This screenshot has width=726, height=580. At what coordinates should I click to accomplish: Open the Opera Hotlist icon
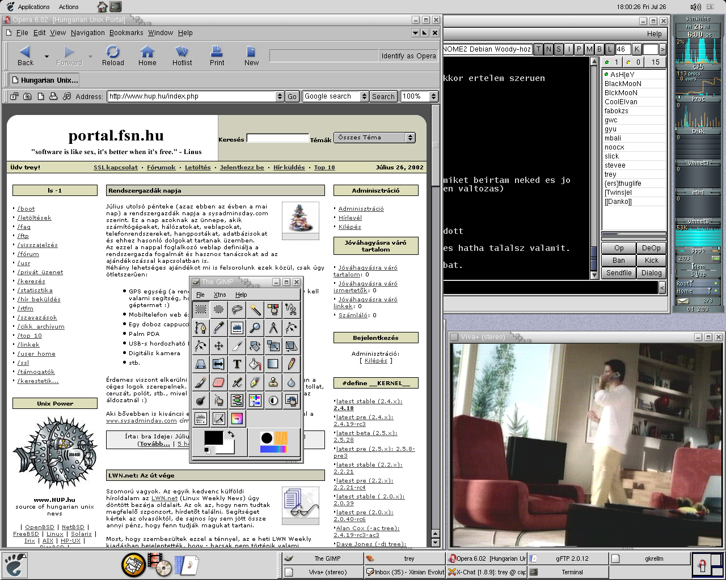(182, 56)
